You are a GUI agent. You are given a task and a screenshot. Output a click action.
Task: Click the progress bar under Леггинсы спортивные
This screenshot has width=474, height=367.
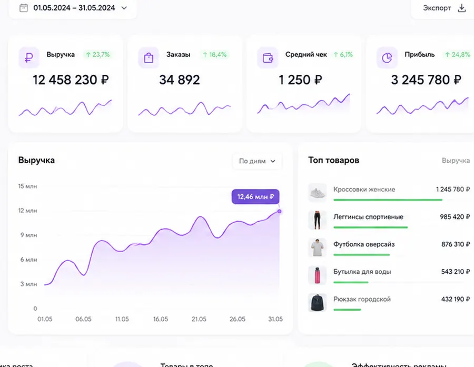pos(371,227)
